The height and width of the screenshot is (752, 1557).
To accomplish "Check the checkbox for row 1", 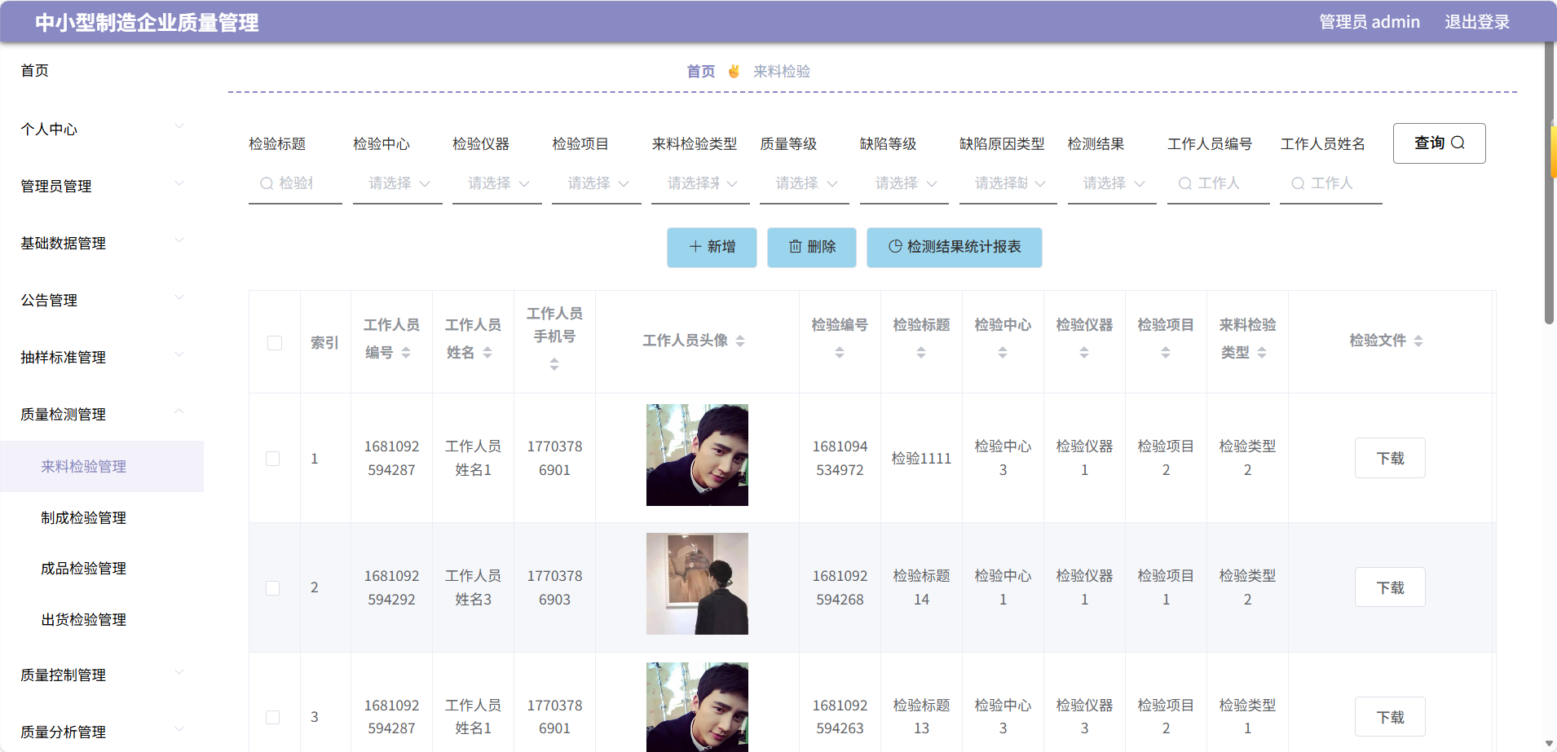I will click(x=273, y=459).
